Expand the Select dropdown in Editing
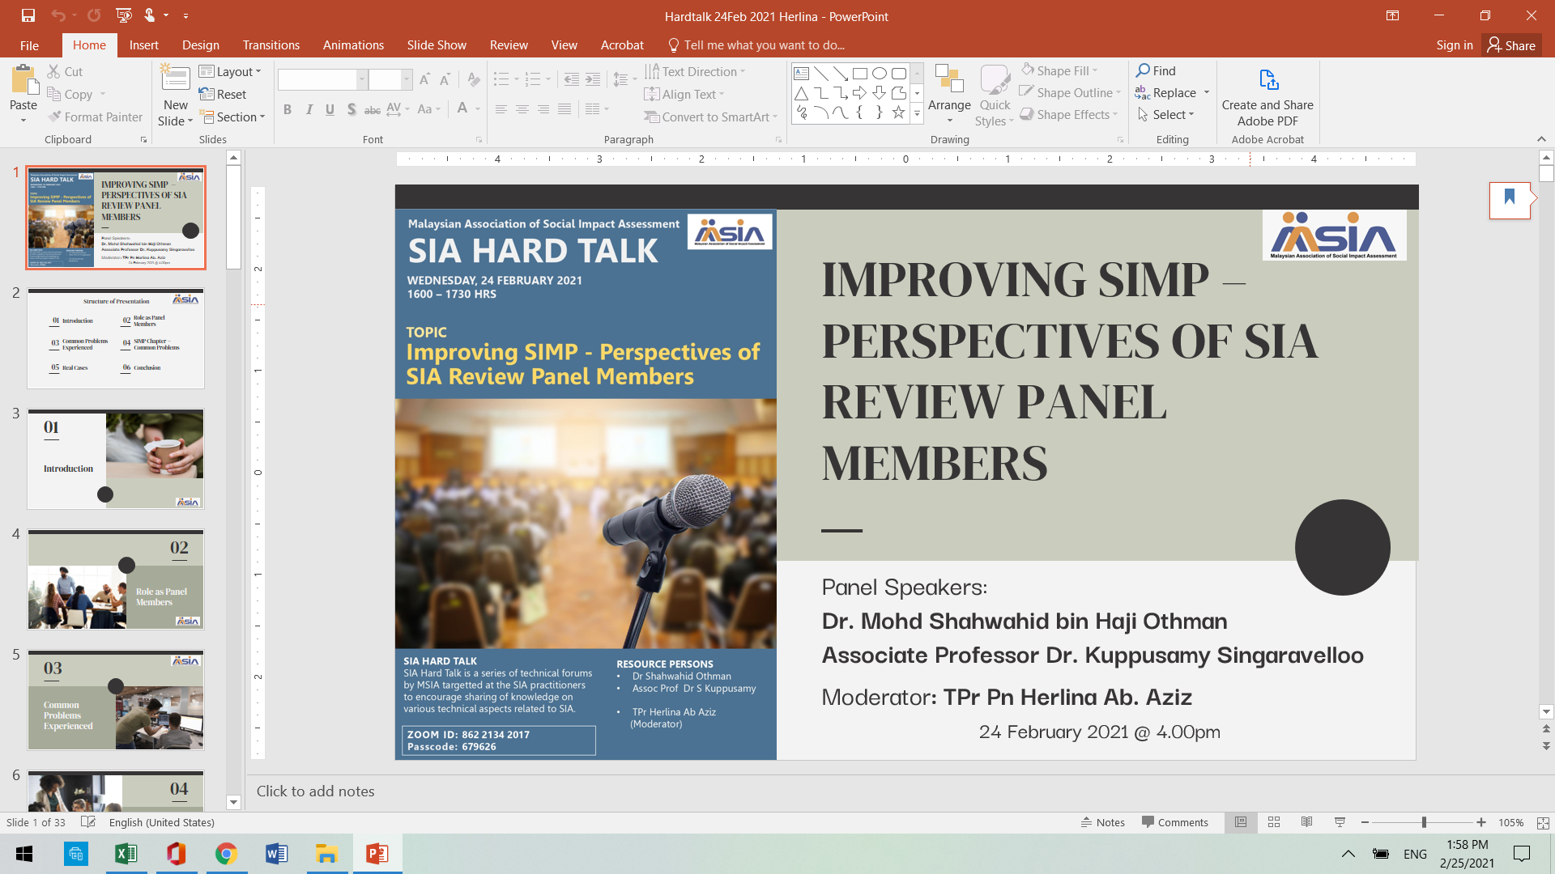Viewport: 1555px width, 874px height. [1167, 115]
